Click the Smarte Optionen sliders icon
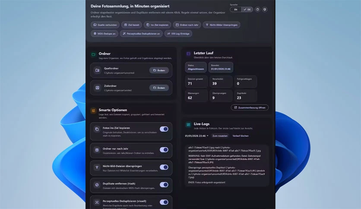 point(93,111)
